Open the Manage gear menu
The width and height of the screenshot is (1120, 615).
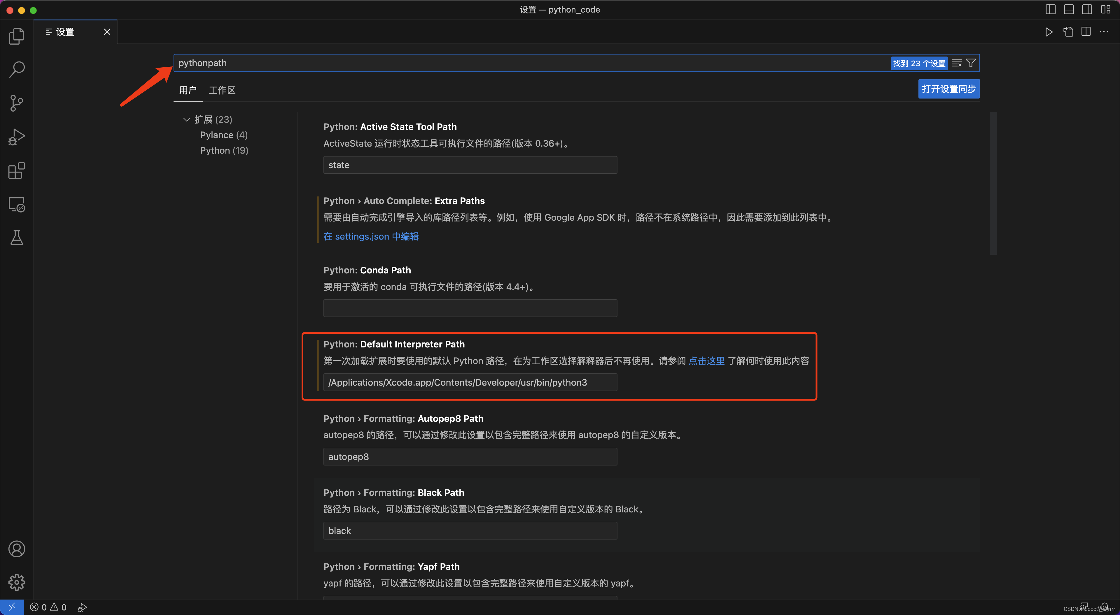click(17, 582)
